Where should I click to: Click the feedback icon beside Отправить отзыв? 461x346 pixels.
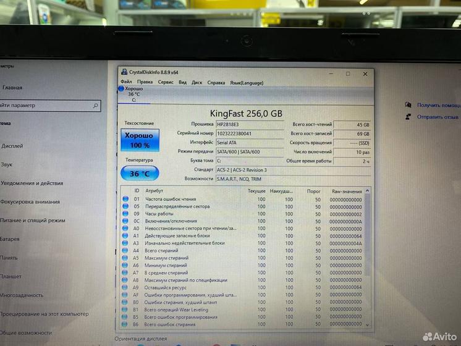[408, 116]
